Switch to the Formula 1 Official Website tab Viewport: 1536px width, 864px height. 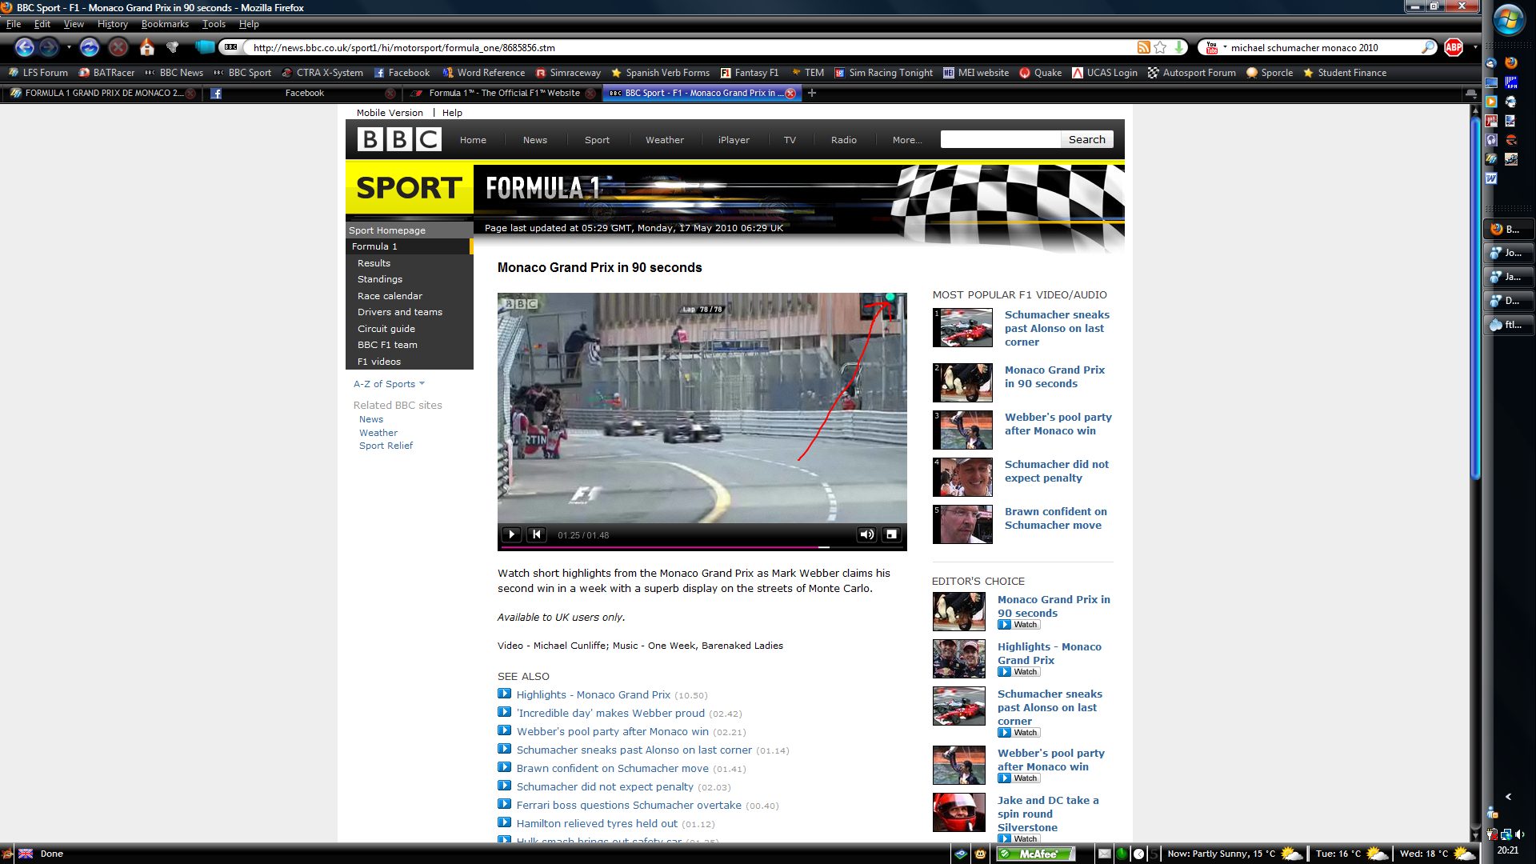point(504,94)
